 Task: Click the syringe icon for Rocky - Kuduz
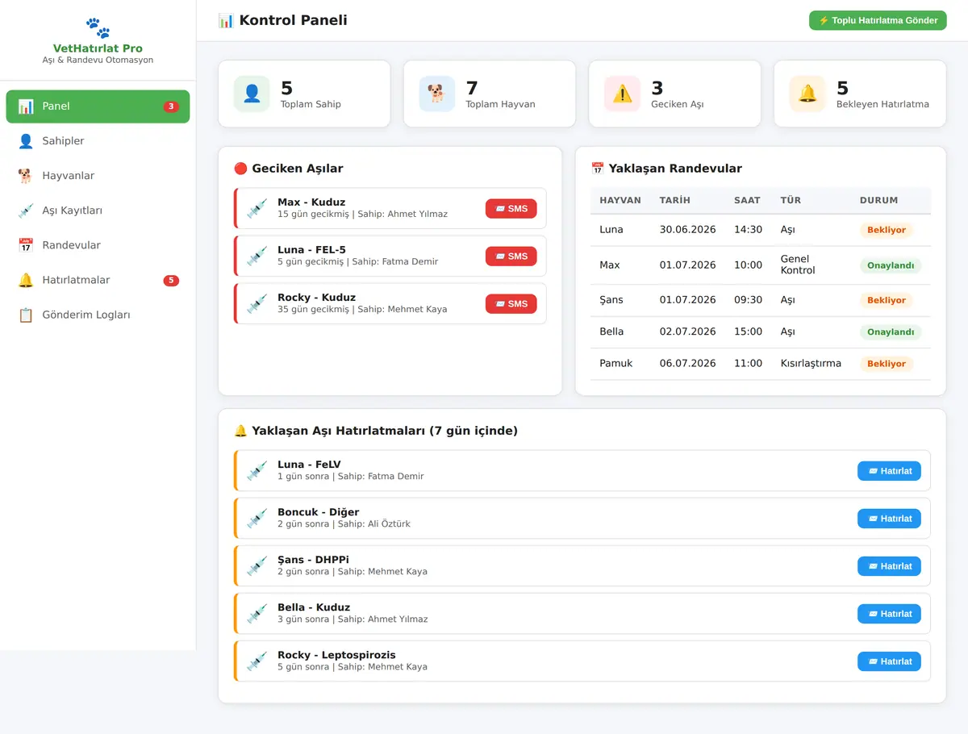pyautogui.click(x=257, y=303)
